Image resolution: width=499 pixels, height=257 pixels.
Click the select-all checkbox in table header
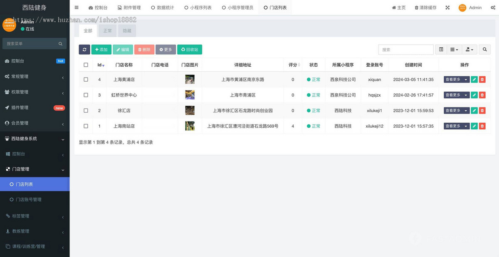click(x=85, y=65)
